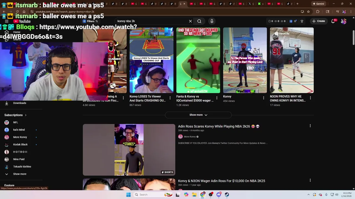The width and height of the screenshot is (355, 199).
Task: Open options for Konvy 454 views short
Action: (x=263, y=98)
